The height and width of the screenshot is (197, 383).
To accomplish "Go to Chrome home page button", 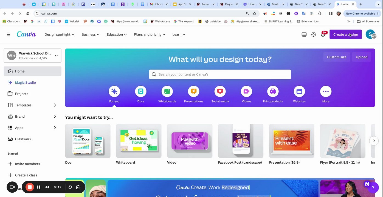I will 28,13.
